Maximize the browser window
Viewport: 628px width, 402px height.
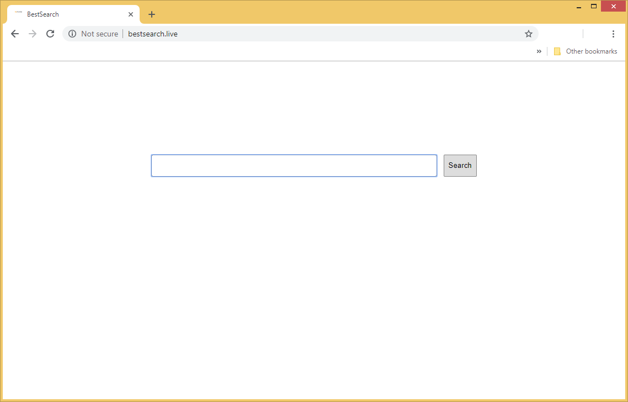point(594,6)
